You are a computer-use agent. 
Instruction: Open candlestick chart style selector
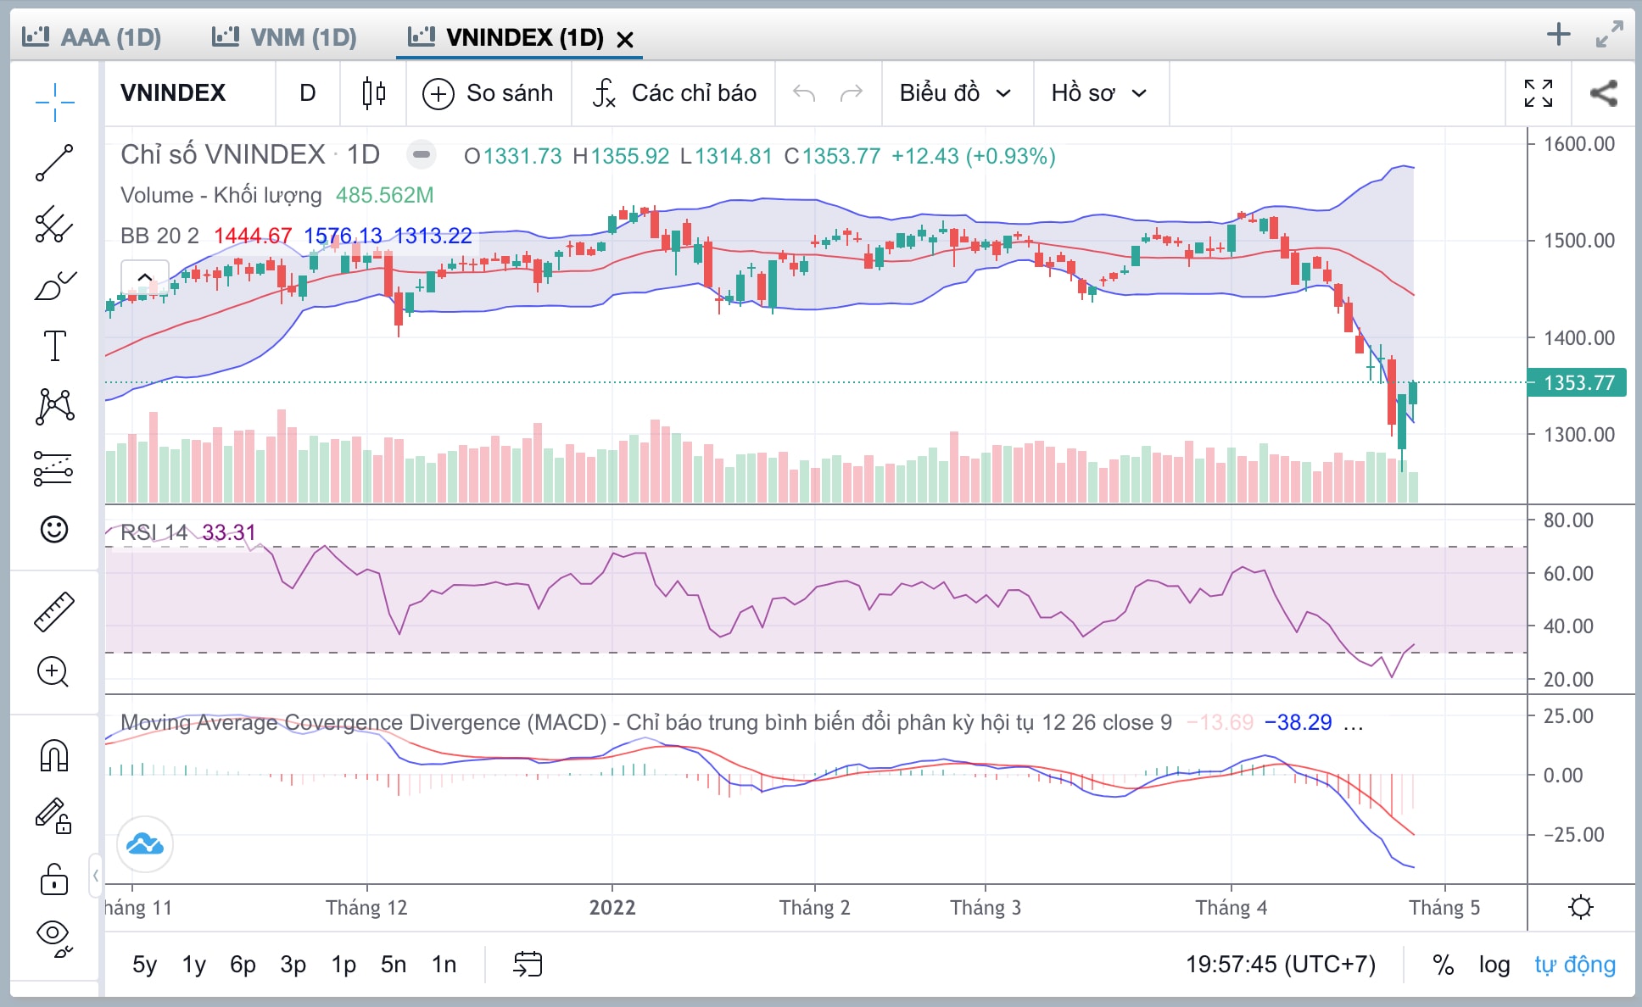tap(373, 93)
